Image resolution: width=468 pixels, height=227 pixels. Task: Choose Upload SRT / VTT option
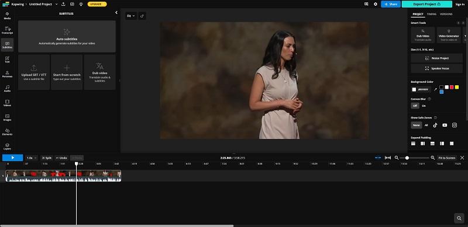[34, 72]
